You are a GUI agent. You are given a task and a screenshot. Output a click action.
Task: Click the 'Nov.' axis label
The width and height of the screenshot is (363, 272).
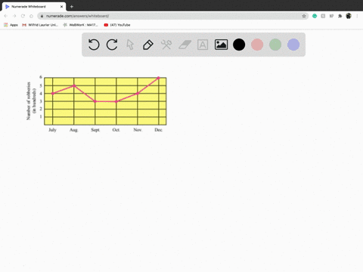(x=138, y=130)
